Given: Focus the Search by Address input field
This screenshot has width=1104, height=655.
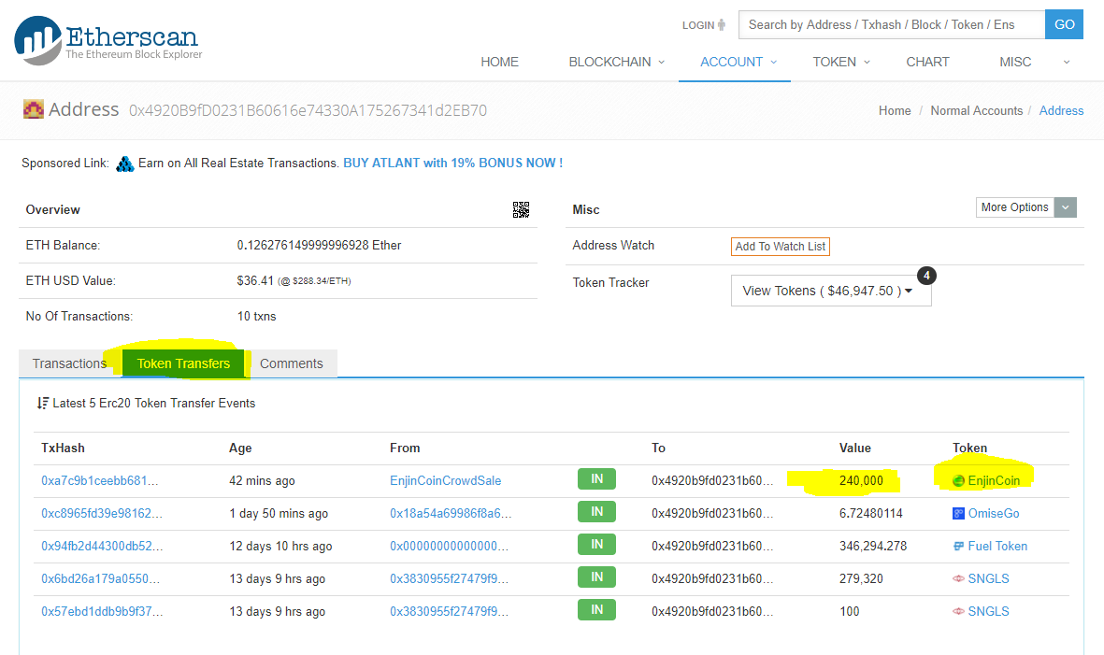Looking at the screenshot, I should (x=892, y=24).
